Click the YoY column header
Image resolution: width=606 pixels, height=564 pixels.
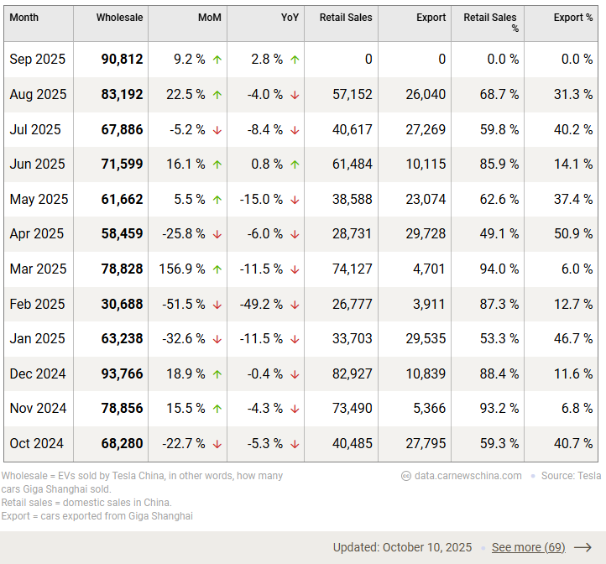coord(290,18)
